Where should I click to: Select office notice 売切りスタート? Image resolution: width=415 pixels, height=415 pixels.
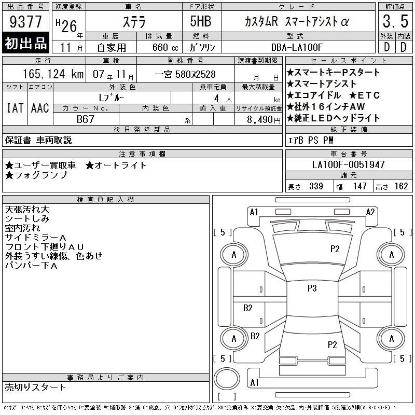pyautogui.click(x=35, y=387)
